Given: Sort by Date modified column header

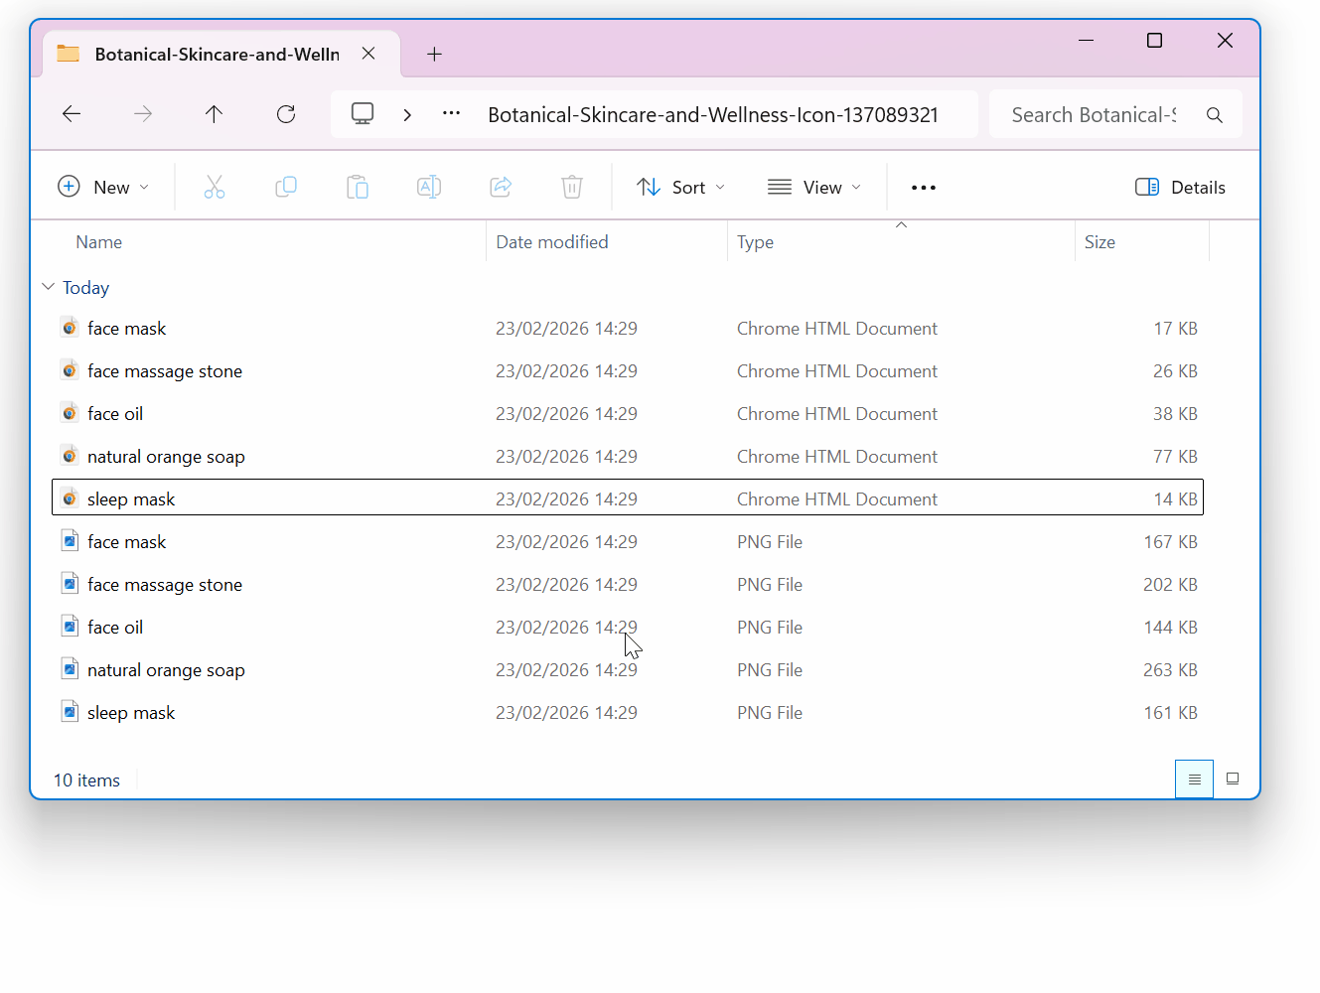Looking at the screenshot, I should click(x=552, y=241).
